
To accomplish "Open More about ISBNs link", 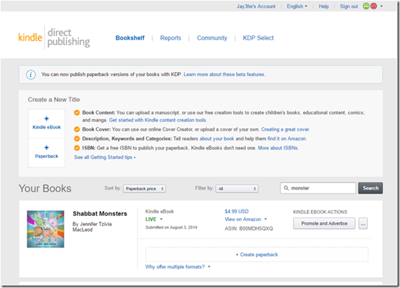I will tap(278, 148).
